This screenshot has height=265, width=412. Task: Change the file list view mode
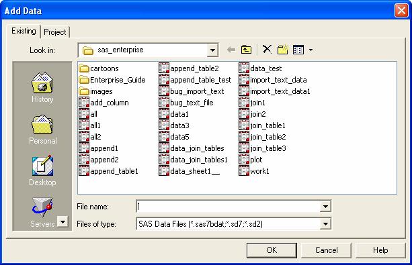tap(298, 50)
